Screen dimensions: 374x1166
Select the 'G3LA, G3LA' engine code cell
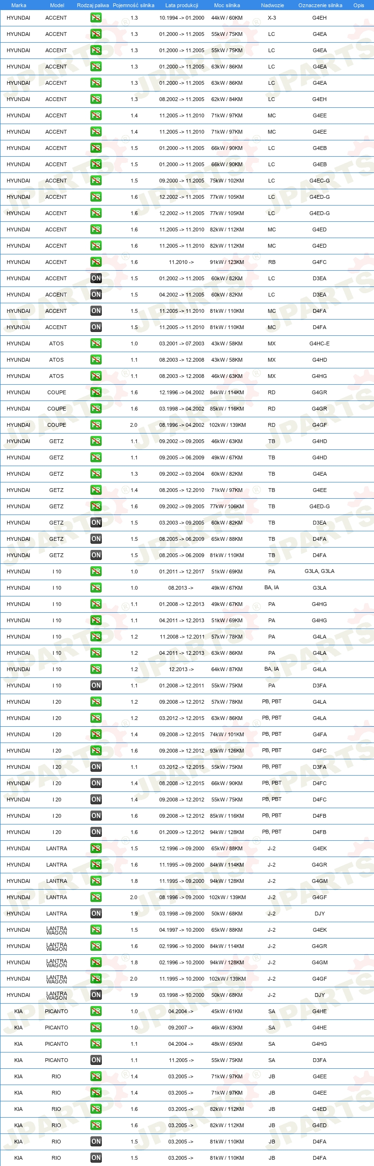point(319,572)
